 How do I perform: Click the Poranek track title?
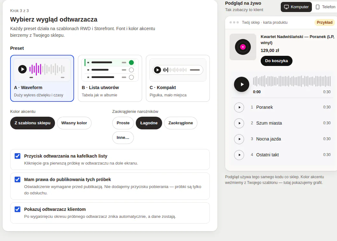tap(265, 107)
